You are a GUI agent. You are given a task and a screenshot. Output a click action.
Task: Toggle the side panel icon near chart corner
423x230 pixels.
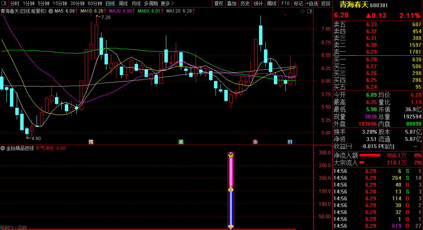click(x=309, y=11)
